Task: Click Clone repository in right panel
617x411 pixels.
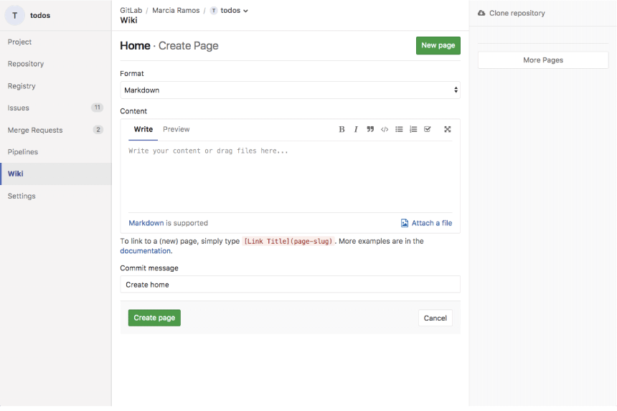Action: tap(512, 14)
